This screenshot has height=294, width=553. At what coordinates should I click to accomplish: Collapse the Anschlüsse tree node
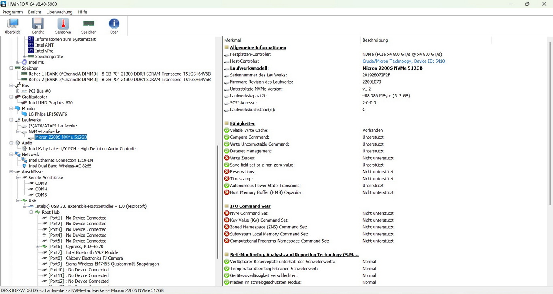click(11, 172)
